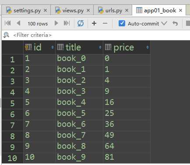Close the app01_book tab
Image resolution: width=190 pixels, height=165 pixels.
tap(180, 11)
